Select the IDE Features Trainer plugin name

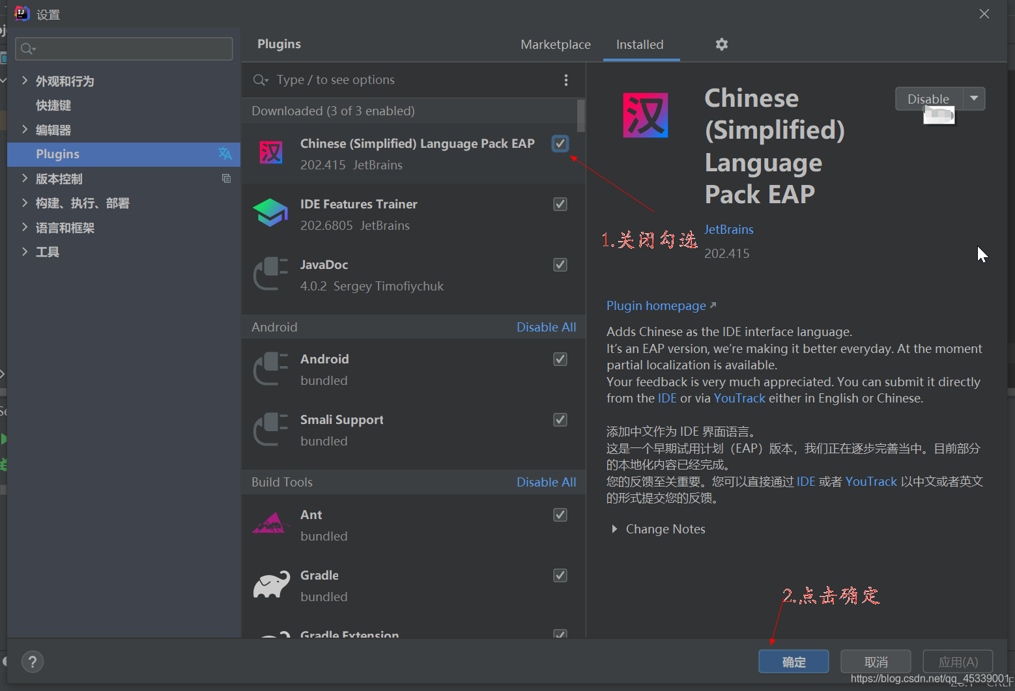click(x=358, y=204)
